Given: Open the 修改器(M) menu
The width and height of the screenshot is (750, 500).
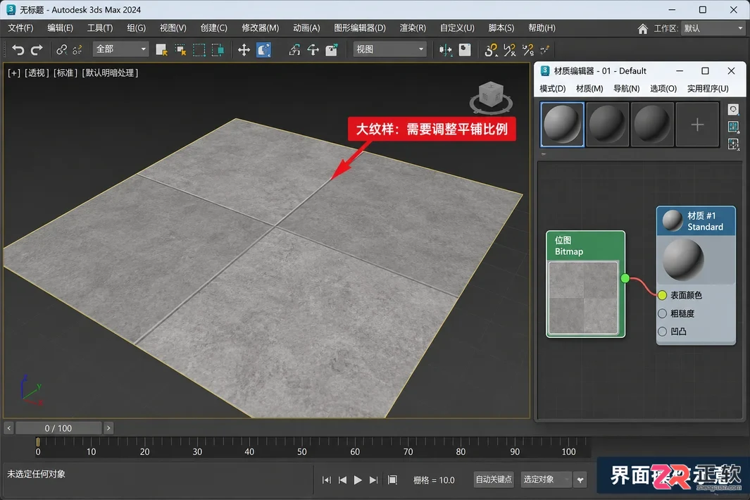Looking at the screenshot, I should point(260,28).
